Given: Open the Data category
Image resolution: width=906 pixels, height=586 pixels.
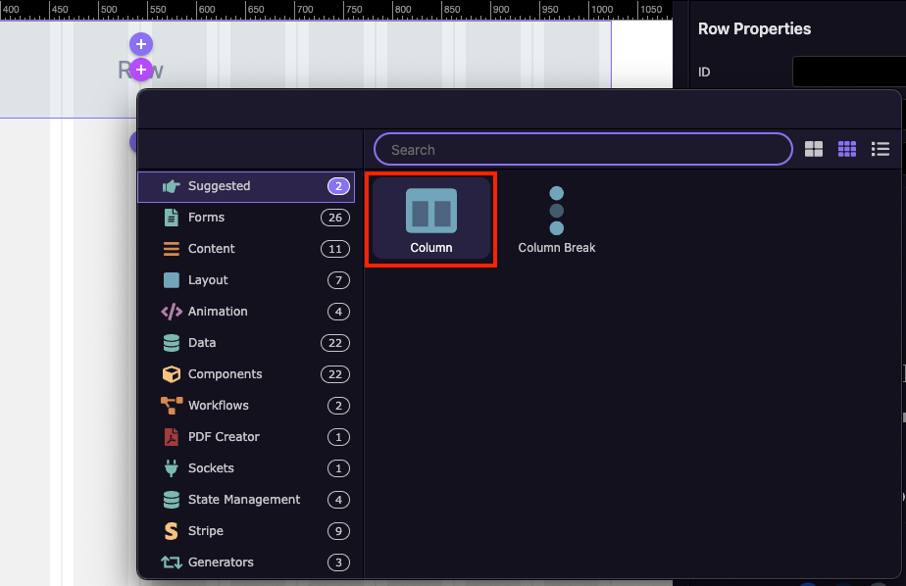Looking at the screenshot, I should coord(245,343).
